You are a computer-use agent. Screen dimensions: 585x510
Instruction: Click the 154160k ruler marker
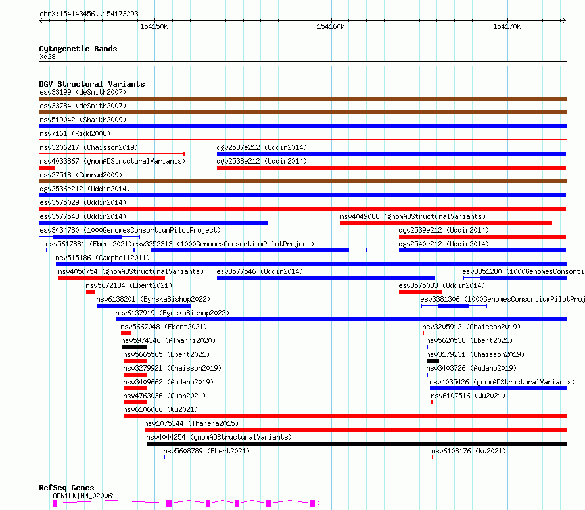coord(331,26)
